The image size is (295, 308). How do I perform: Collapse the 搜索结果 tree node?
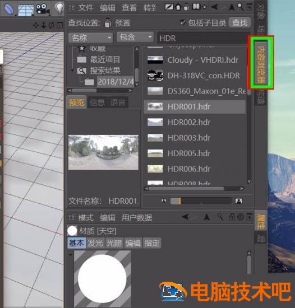click(x=72, y=70)
